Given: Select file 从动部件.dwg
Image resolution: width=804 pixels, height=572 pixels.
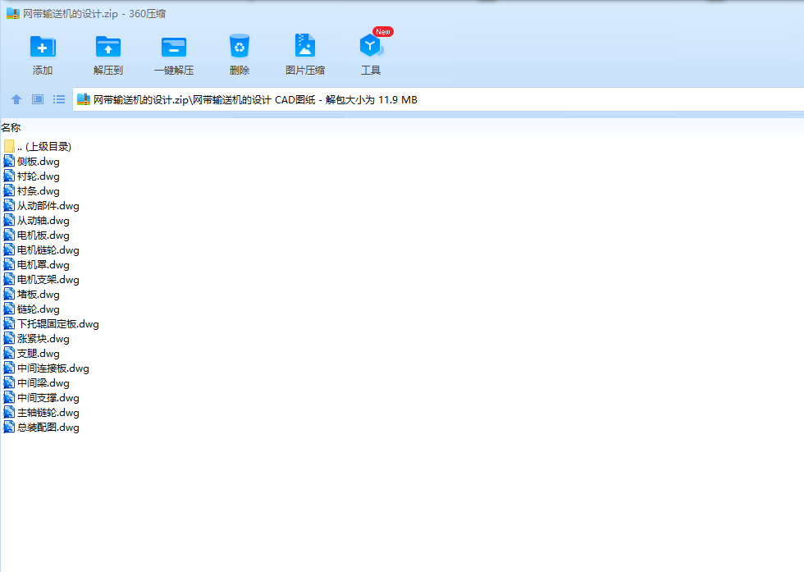Looking at the screenshot, I should click(x=42, y=206).
